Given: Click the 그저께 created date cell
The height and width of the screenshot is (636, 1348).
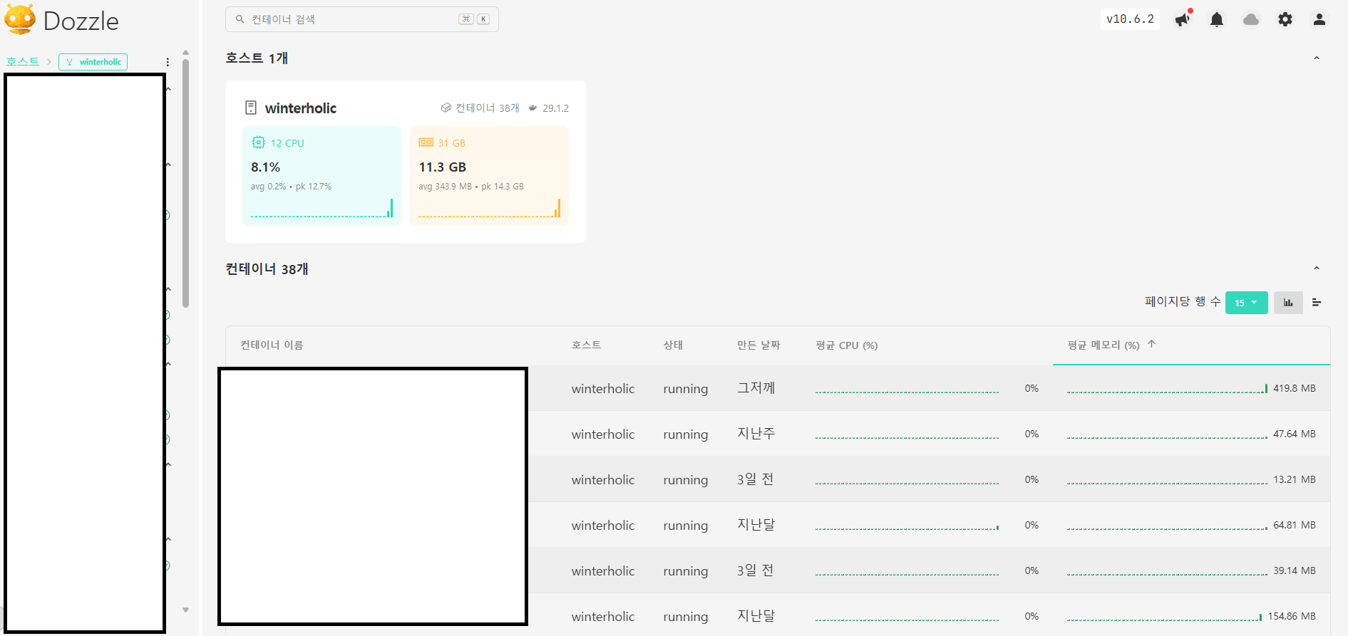Looking at the screenshot, I should (x=756, y=388).
